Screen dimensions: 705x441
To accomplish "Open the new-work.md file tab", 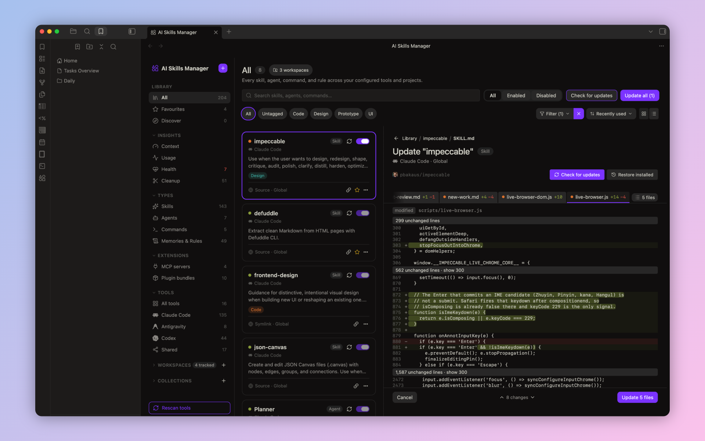I will (468, 197).
